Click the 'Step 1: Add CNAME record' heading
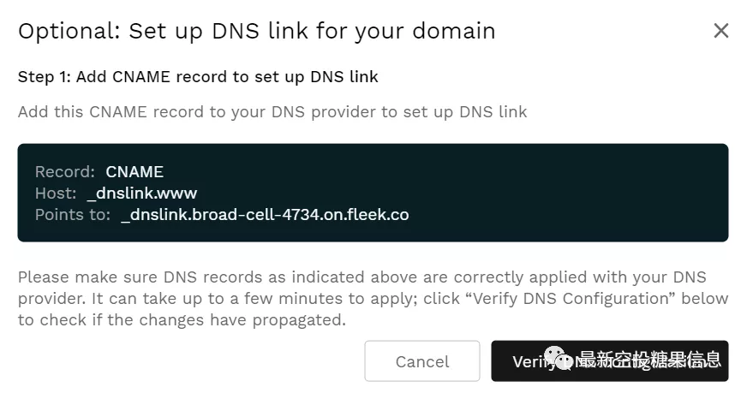This screenshot has width=747, height=393. point(198,77)
